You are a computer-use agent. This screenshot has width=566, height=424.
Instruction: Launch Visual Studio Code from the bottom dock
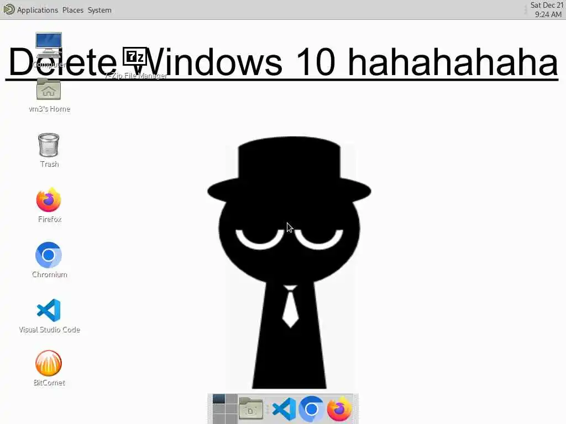point(285,409)
